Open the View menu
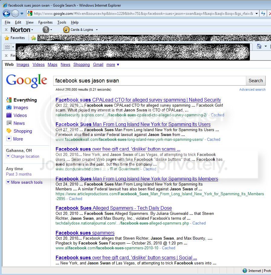Image resolution: width=271 pixels, height=275 pixels. (x=30, y=22)
